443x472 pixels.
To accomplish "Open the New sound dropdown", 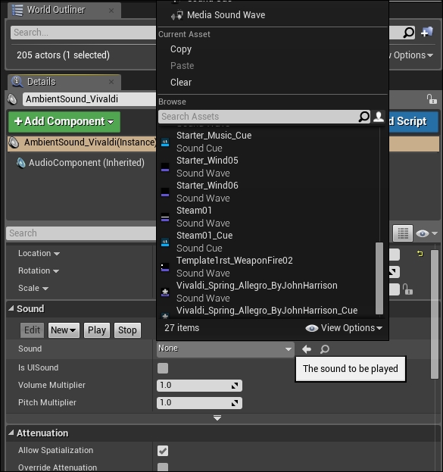I will coord(64,330).
